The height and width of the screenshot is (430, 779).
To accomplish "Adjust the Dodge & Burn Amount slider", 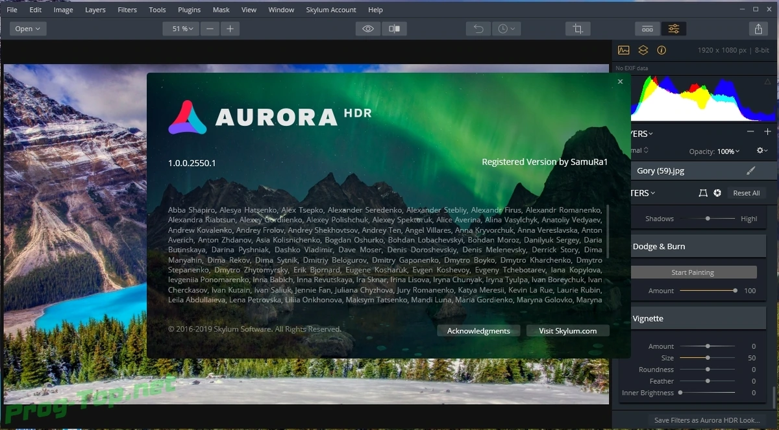I will point(708,291).
